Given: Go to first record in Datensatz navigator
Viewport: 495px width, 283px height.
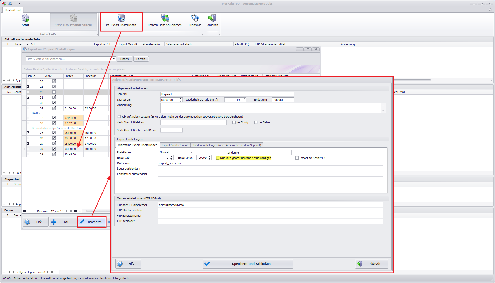Looking at the screenshot, I should pyautogui.click(x=25, y=211).
